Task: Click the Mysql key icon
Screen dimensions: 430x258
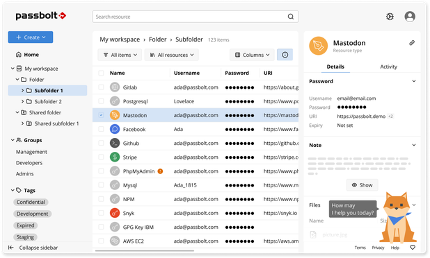Action: tap(115, 185)
